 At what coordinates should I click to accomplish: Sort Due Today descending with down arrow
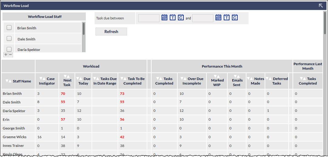click(x=78, y=79)
